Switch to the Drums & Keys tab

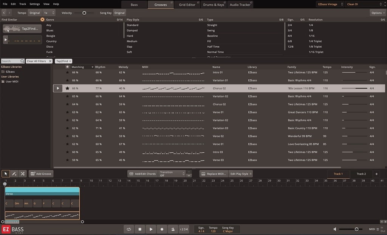click(214, 5)
